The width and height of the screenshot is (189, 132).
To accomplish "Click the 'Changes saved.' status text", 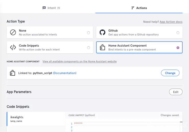I will 170,115.
